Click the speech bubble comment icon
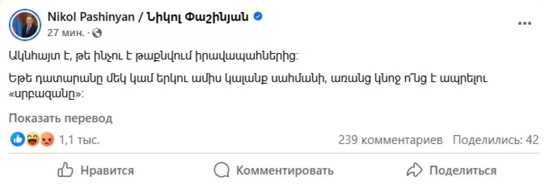The height and width of the screenshot is (185, 545). point(221,171)
